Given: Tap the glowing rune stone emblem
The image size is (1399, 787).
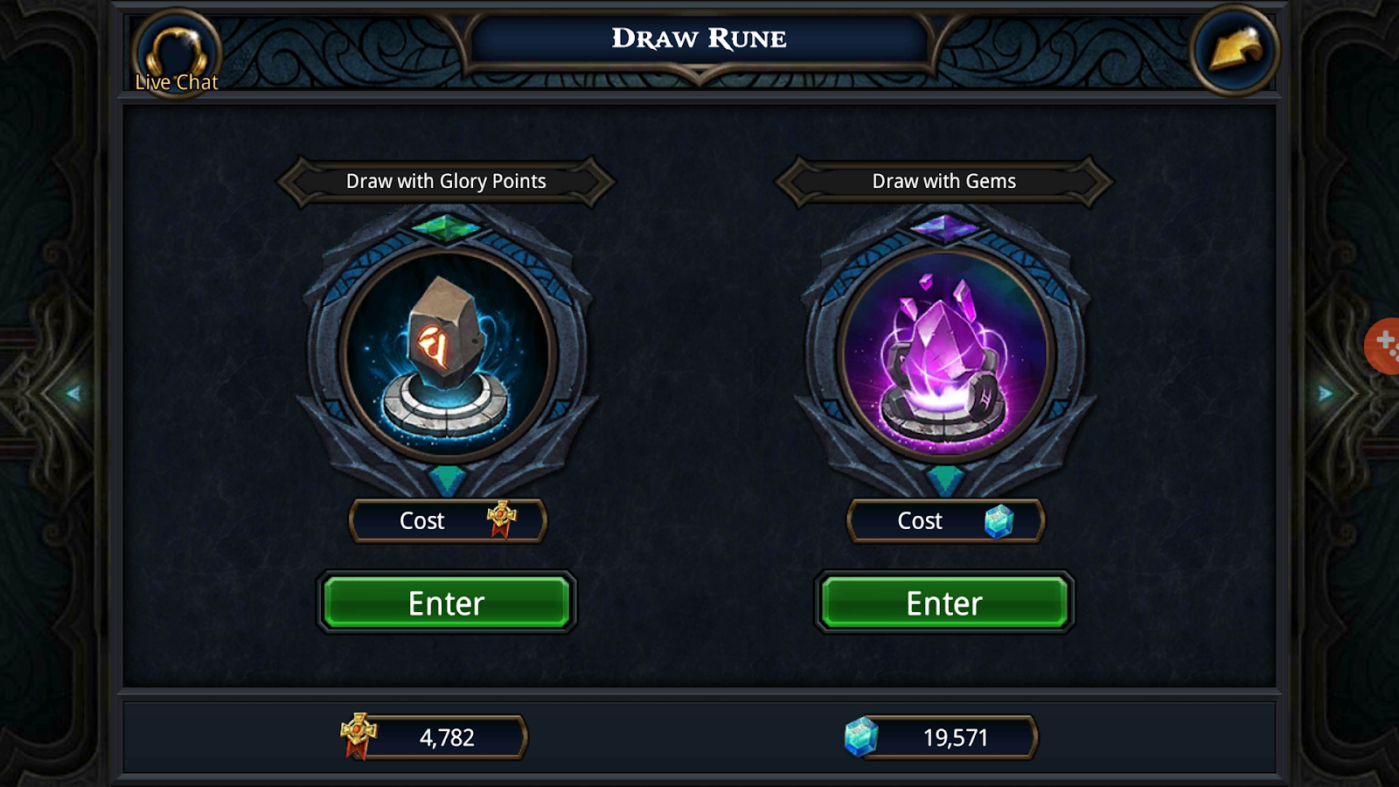Looking at the screenshot, I should pyautogui.click(x=447, y=352).
